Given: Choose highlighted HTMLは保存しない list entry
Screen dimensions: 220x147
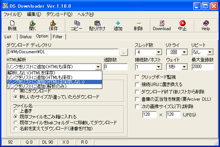Looking at the screenshot, I should click(x=54, y=82).
